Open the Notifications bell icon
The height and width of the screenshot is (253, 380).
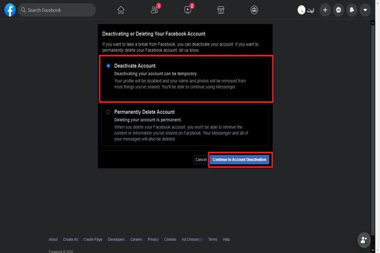click(351, 10)
